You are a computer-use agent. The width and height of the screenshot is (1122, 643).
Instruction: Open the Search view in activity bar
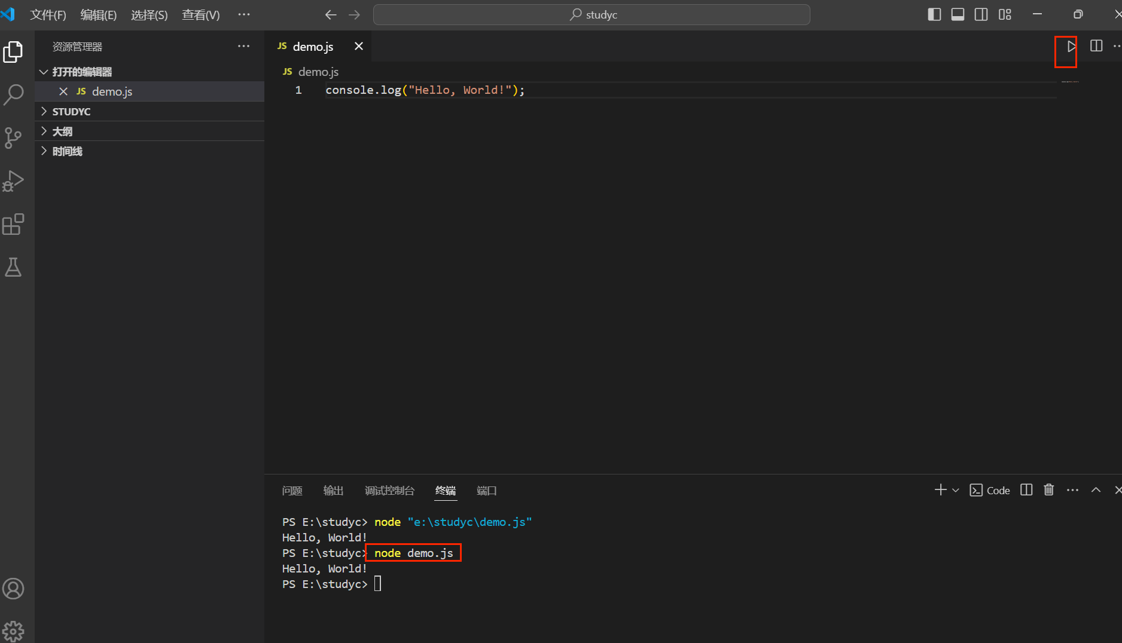tap(13, 94)
